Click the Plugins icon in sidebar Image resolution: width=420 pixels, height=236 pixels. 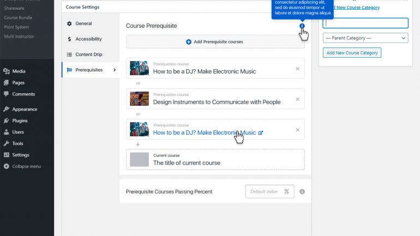click(7, 120)
